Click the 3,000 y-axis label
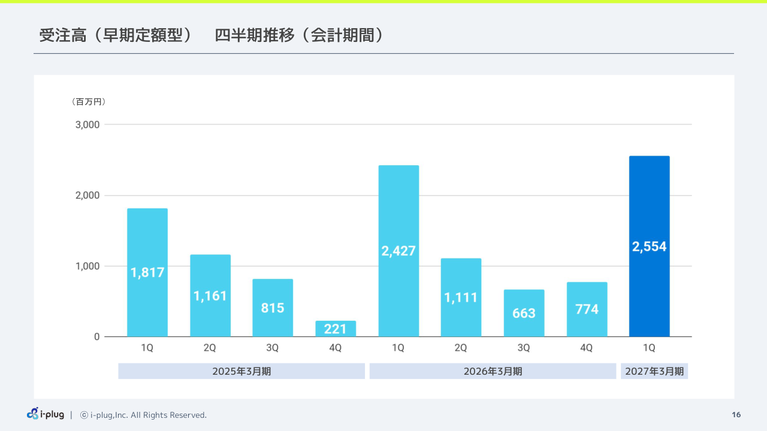767x431 pixels. click(x=87, y=125)
